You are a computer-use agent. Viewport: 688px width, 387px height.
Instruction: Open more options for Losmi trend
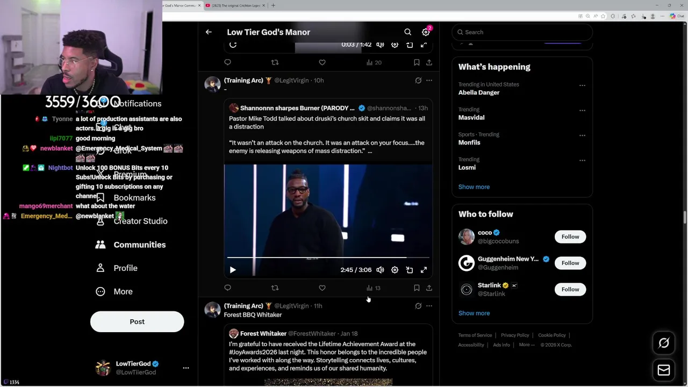pyautogui.click(x=582, y=160)
